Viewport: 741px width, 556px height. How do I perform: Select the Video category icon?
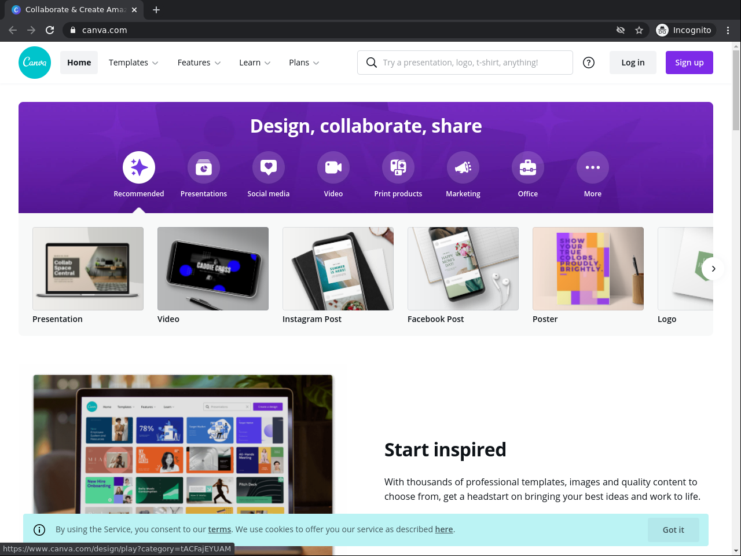click(333, 167)
